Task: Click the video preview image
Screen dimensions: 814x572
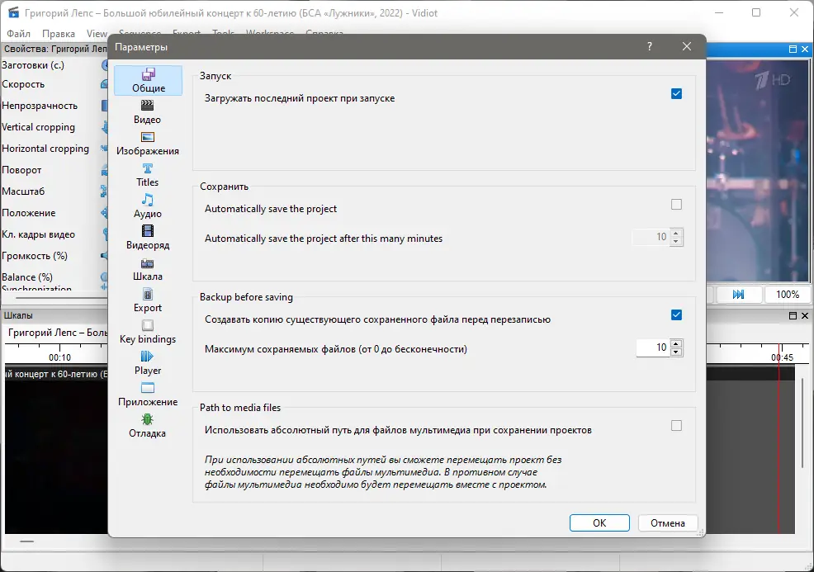Action: pyautogui.click(x=757, y=172)
